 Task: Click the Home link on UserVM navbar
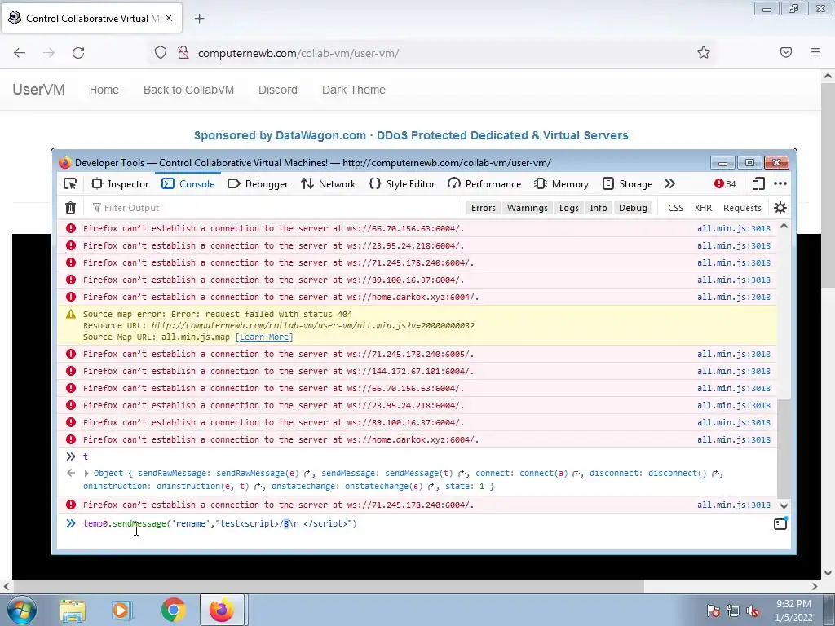coord(104,90)
